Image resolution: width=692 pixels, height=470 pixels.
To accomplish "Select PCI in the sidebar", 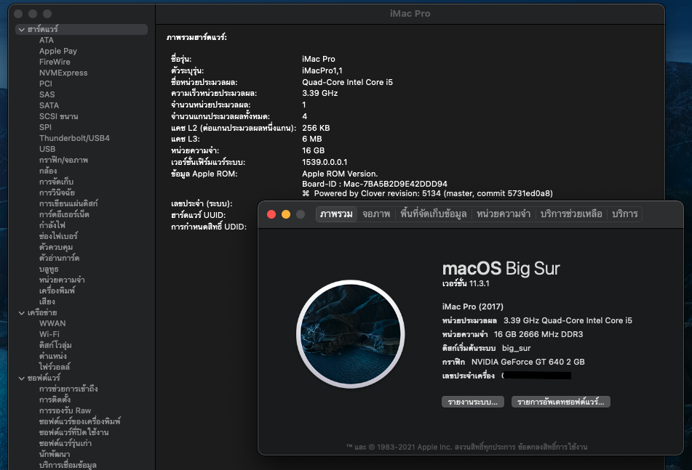I will (45, 84).
